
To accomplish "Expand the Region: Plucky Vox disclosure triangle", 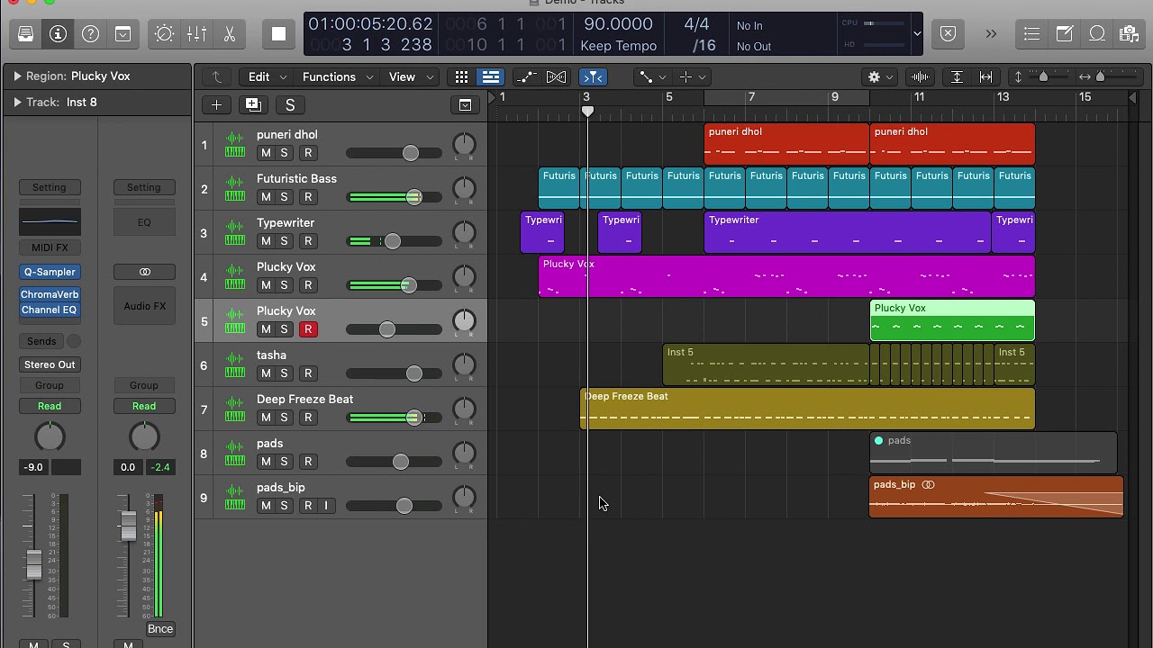I will 16,76.
